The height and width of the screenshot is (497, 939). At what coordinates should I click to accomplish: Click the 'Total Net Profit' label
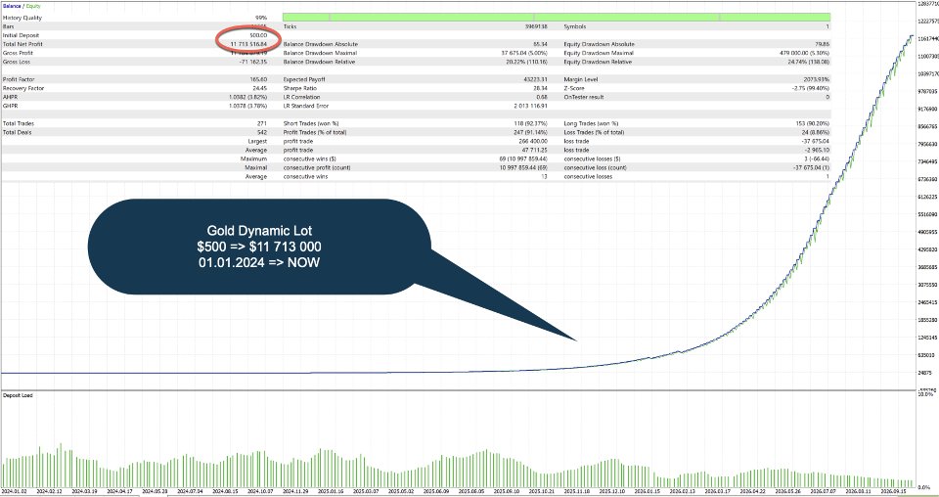(22, 44)
